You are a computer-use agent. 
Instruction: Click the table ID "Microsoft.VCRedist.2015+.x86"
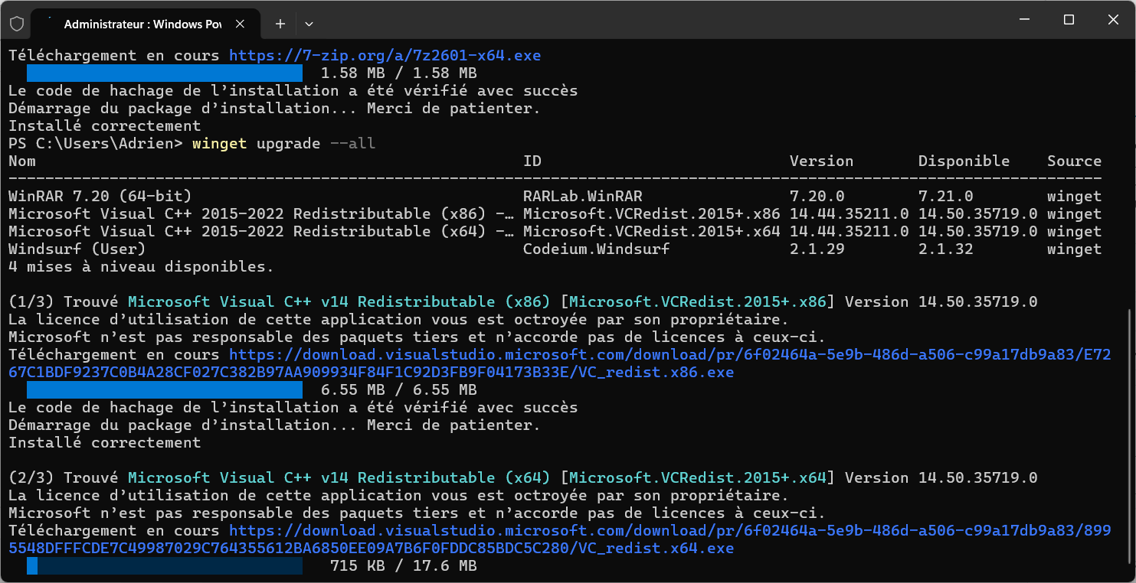click(x=652, y=214)
